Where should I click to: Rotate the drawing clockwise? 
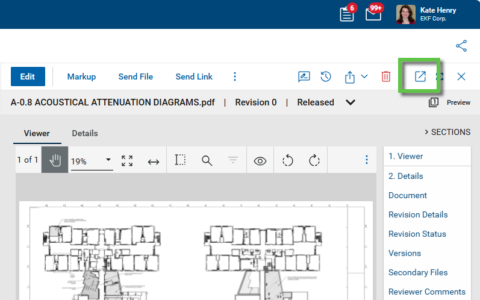pos(314,160)
